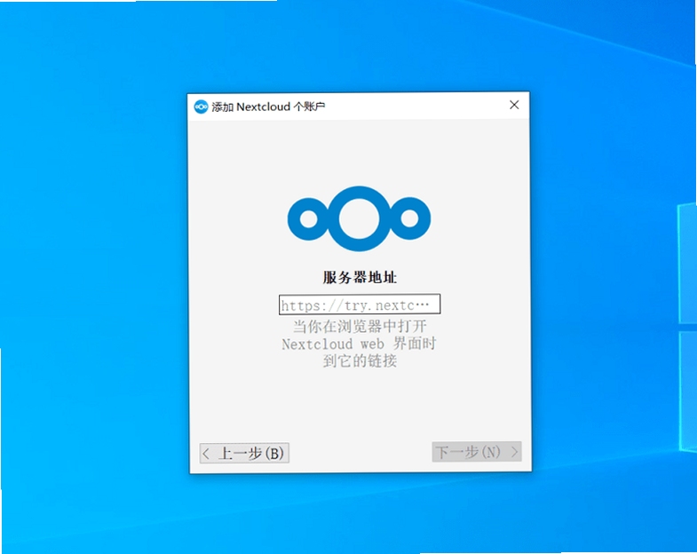Screen dimensions: 697x554
Task: Click the 下一步(N) next button
Action: tap(477, 452)
